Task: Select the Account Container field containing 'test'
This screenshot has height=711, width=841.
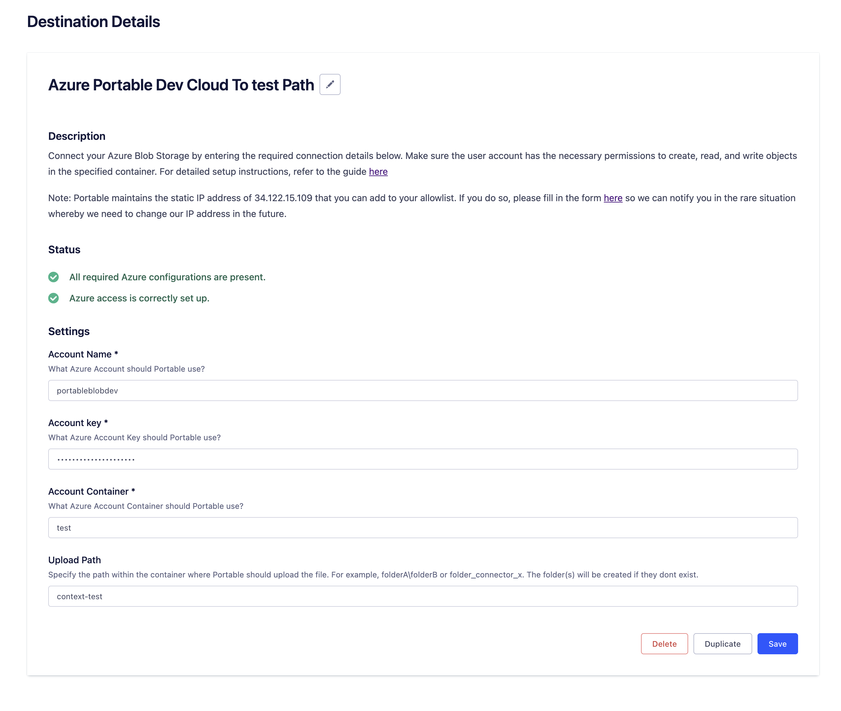Action: [x=423, y=527]
